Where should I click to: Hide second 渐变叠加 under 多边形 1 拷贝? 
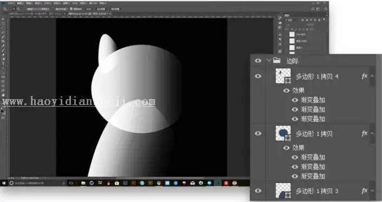295,167
